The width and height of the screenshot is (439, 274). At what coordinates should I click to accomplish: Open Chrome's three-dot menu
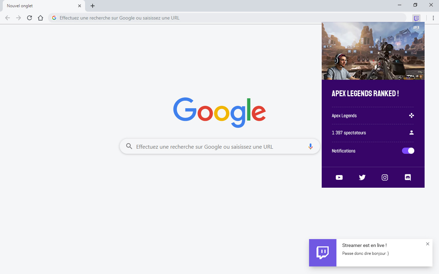pyautogui.click(x=433, y=18)
